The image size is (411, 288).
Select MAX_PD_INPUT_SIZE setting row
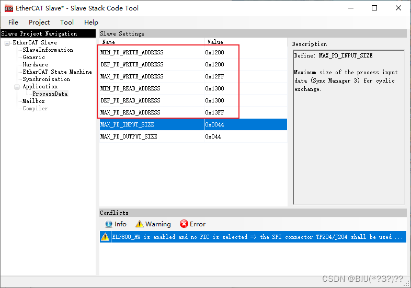[193, 124]
